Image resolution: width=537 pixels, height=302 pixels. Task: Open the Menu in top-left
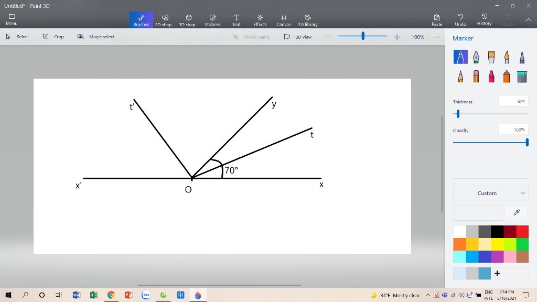[x=12, y=19]
